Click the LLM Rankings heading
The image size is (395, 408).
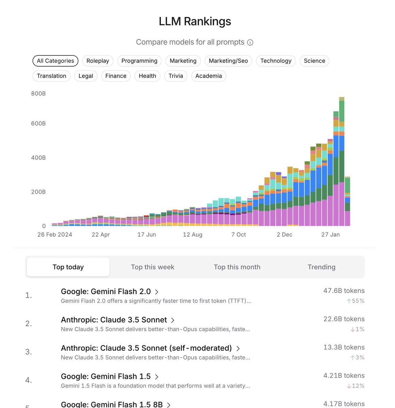click(x=195, y=21)
